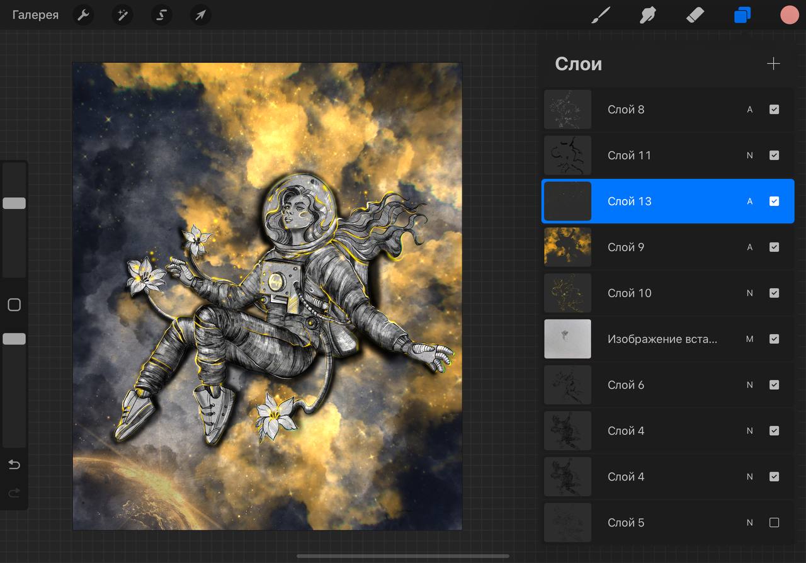
Task: Activate the Selection tool
Action: pos(161,15)
